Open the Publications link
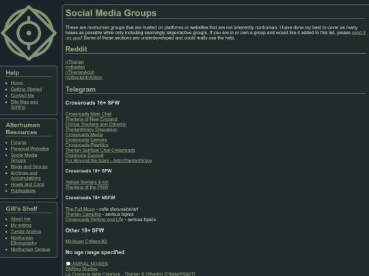The height and width of the screenshot is (276, 369). click(23, 191)
